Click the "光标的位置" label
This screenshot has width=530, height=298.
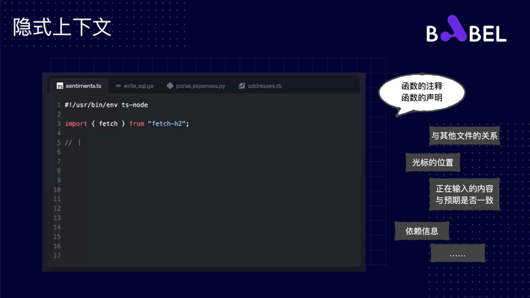[433, 162]
